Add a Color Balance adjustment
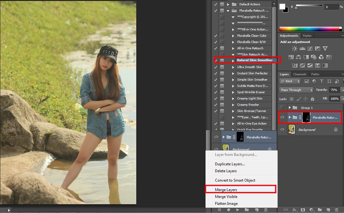This screenshot has height=213, width=344. (x=299, y=57)
